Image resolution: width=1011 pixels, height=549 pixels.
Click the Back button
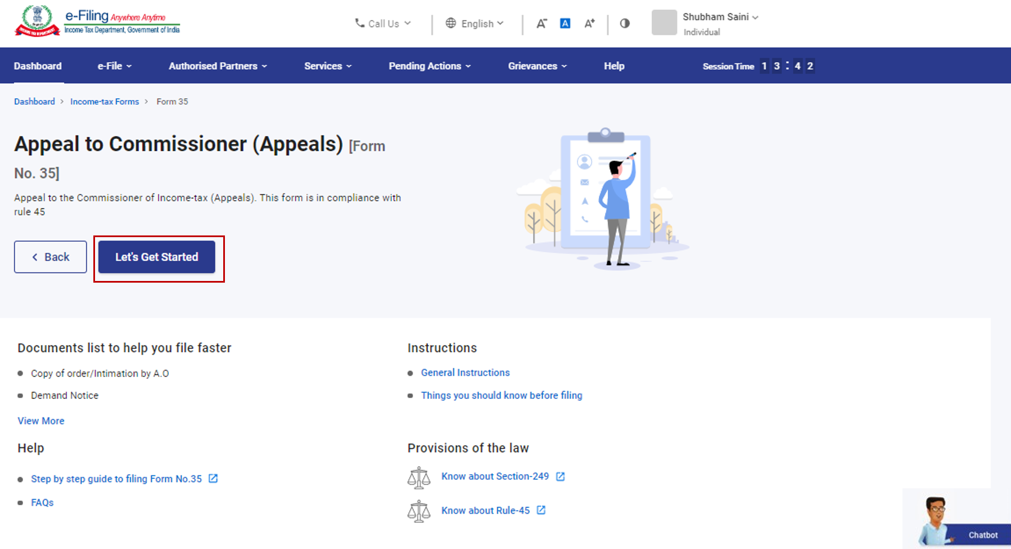[51, 257]
